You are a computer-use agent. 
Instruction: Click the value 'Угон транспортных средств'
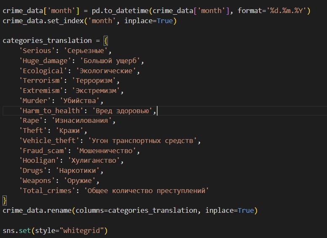click(143, 141)
